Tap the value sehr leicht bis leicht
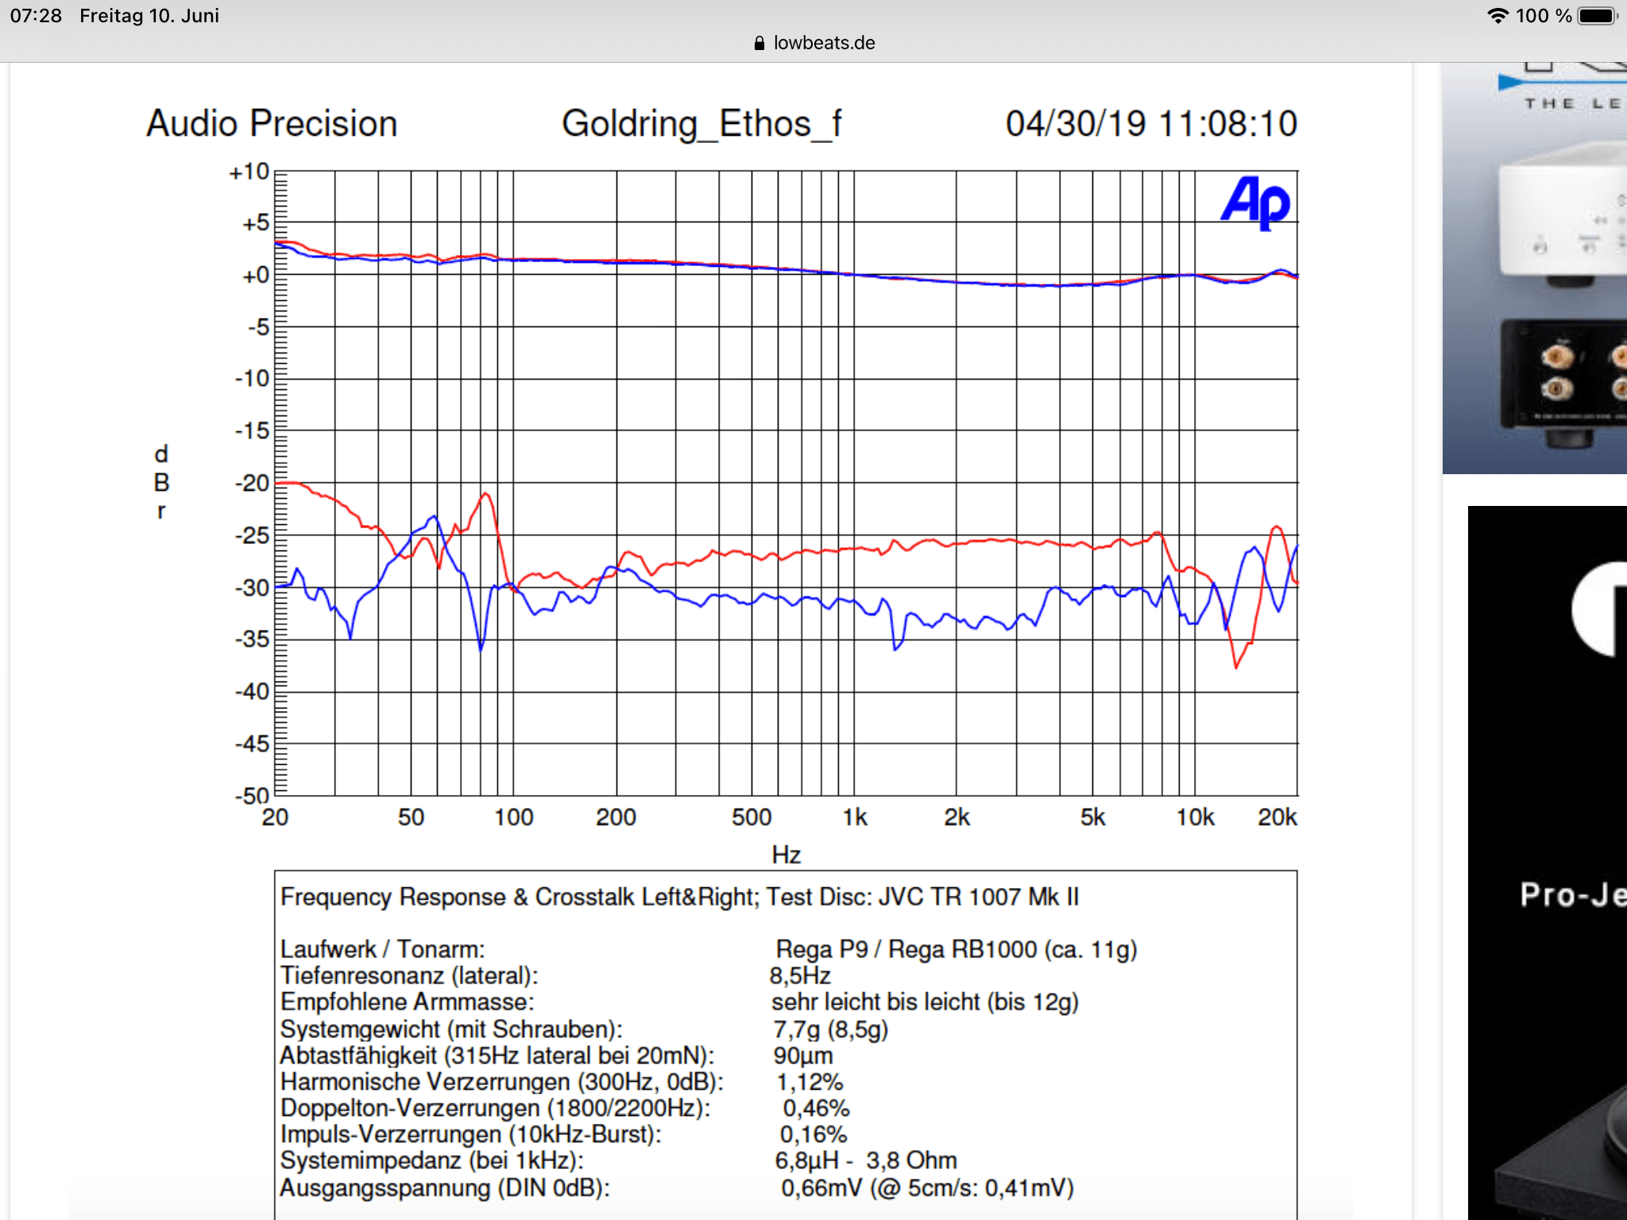This screenshot has height=1220, width=1627. pyautogui.click(x=925, y=1002)
